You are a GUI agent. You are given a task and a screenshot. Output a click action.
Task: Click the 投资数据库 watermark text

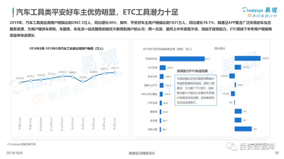[x=257, y=146]
